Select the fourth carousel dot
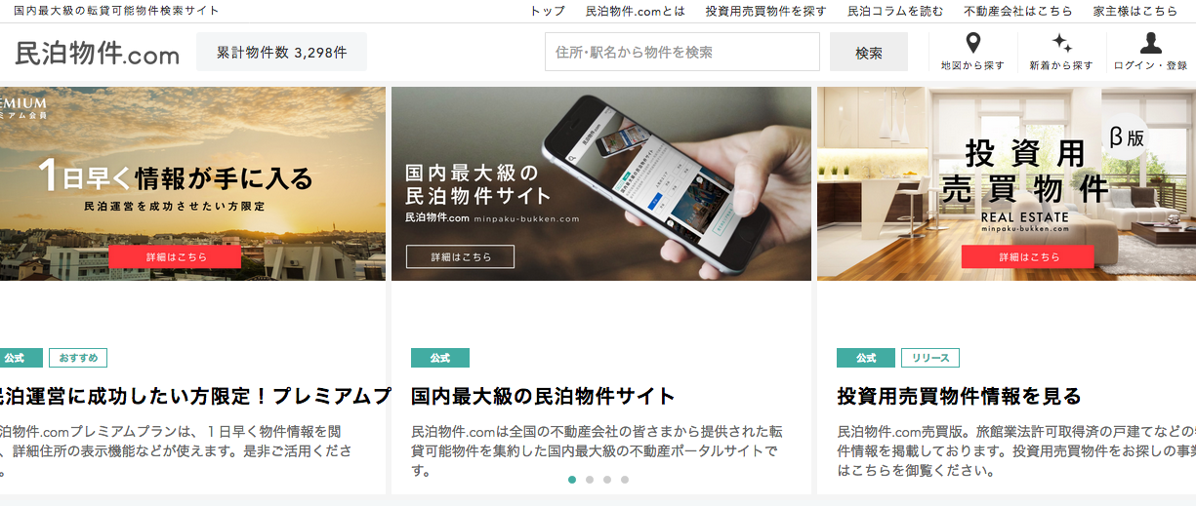1196x506 pixels. click(625, 480)
